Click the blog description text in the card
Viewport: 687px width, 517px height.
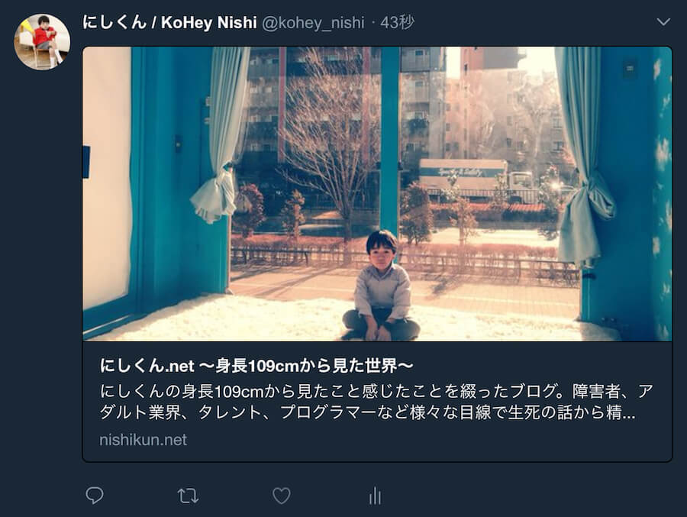(376, 402)
